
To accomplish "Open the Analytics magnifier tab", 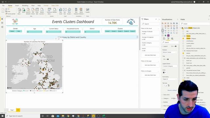I will click(x=172, y=39).
